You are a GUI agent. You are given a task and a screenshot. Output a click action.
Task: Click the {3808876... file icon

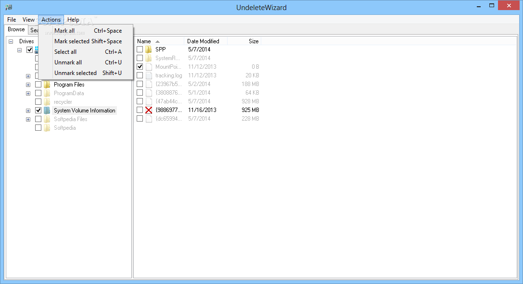pyautogui.click(x=149, y=93)
